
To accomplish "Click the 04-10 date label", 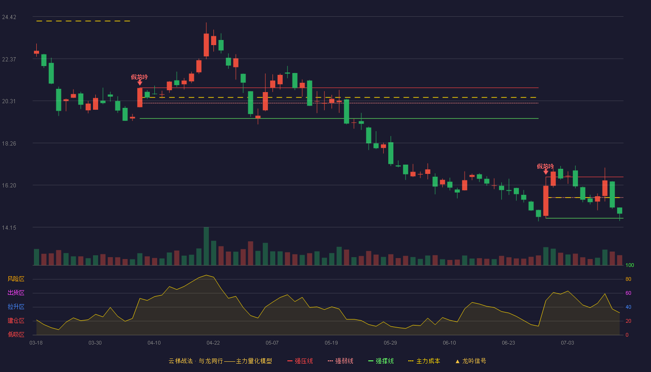I will (x=154, y=343).
